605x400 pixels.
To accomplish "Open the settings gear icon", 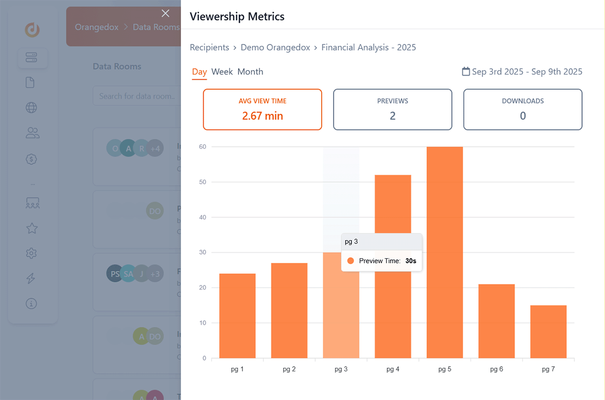I will (x=32, y=253).
